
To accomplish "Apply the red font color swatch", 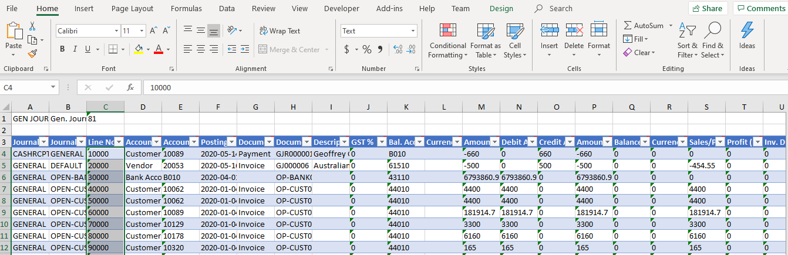I will (x=158, y=49).
